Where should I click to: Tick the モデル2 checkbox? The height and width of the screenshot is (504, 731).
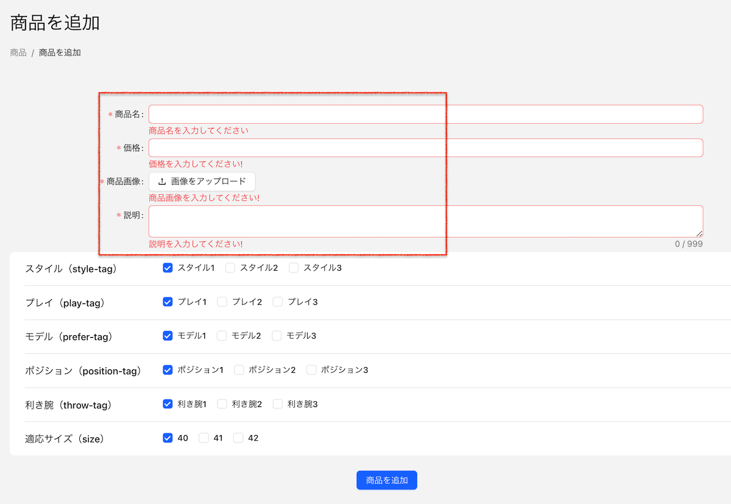222,336
